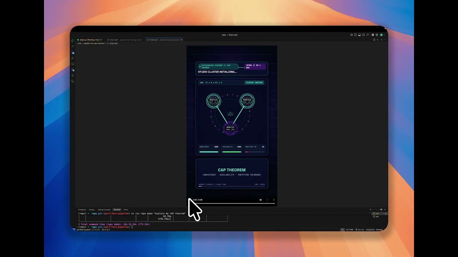Switch to the align.py (Working Tree) tab
Screen dimensions: 458x257
[x=91, y=40]
